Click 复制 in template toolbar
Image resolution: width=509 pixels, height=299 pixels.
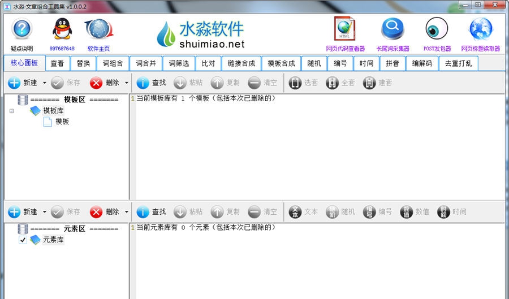[x=225, y=83]
